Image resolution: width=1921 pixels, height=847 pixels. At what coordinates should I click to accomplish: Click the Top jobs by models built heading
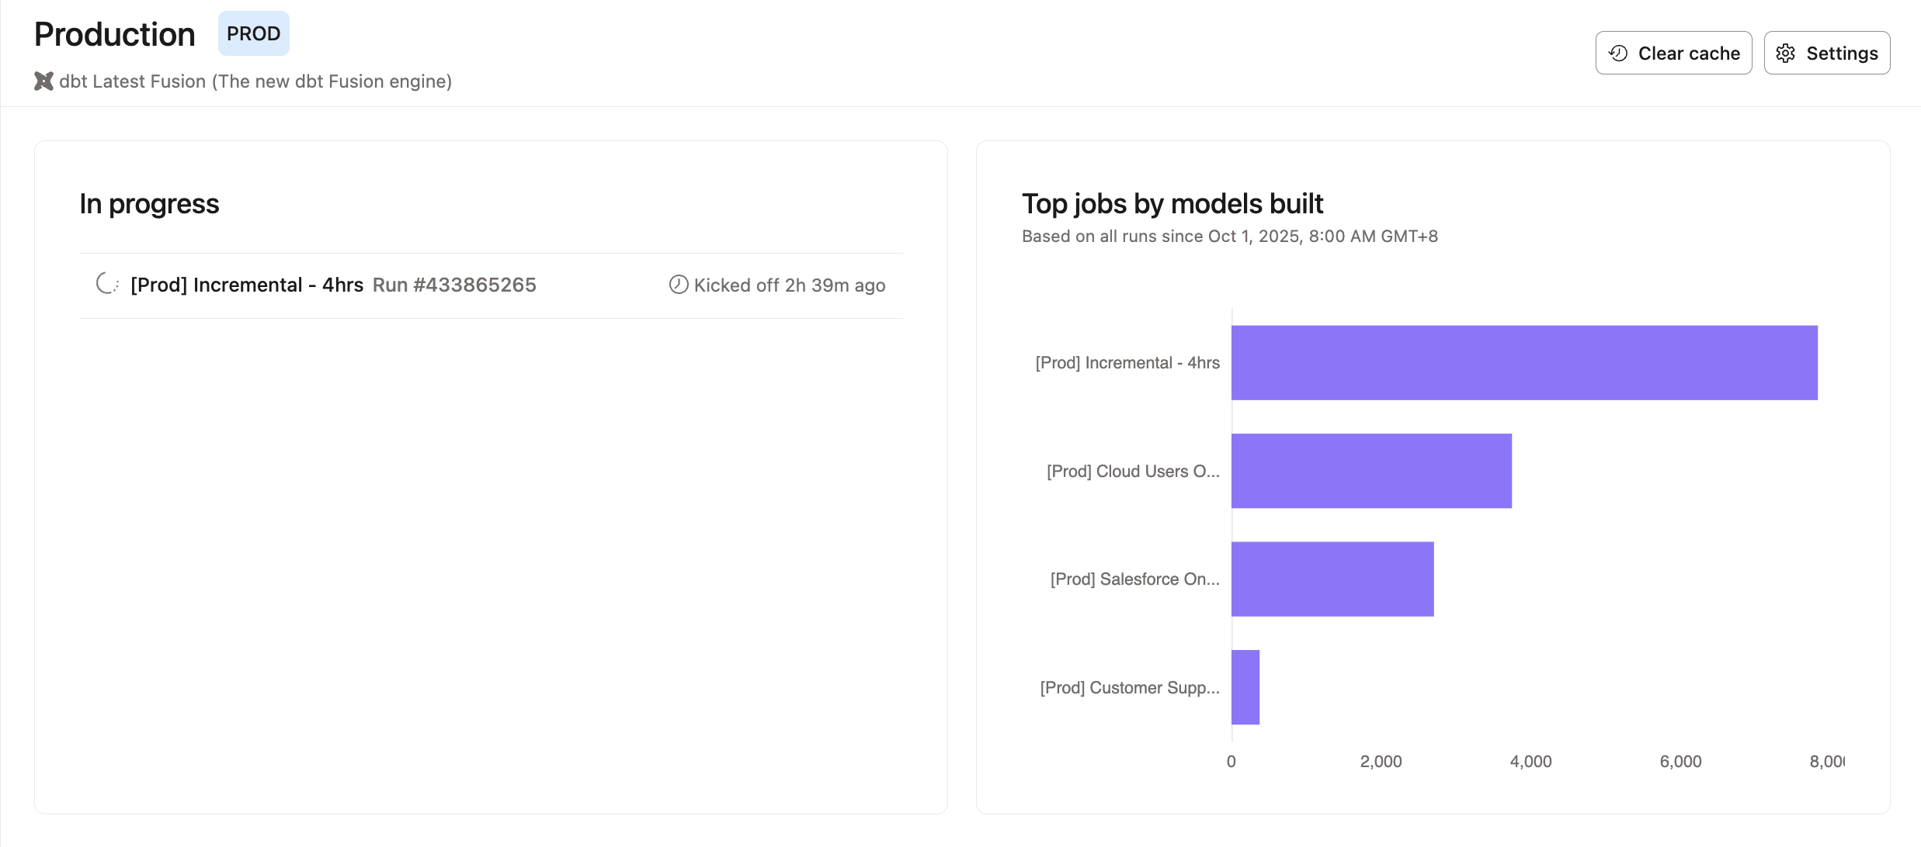point(1172,203)
